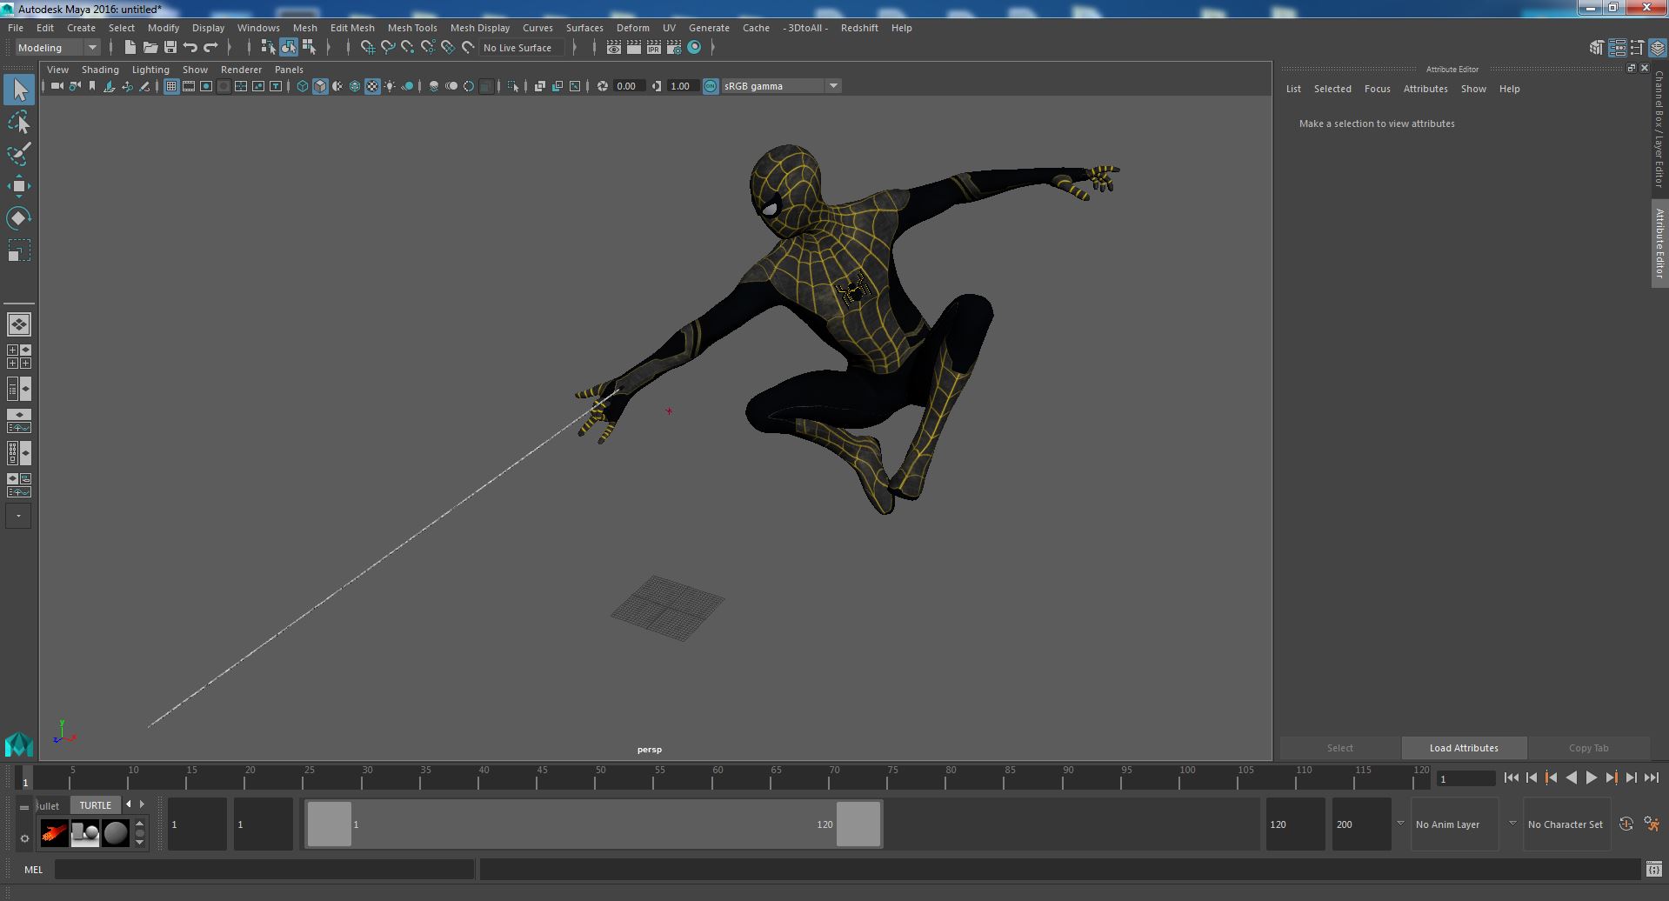Viewport: 1669px width, 901px height.
Task: Open the Deform menu
Action: coord(632,28)
